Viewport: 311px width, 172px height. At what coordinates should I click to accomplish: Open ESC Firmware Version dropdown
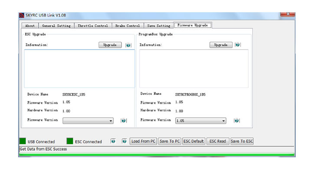click(88, 121)
